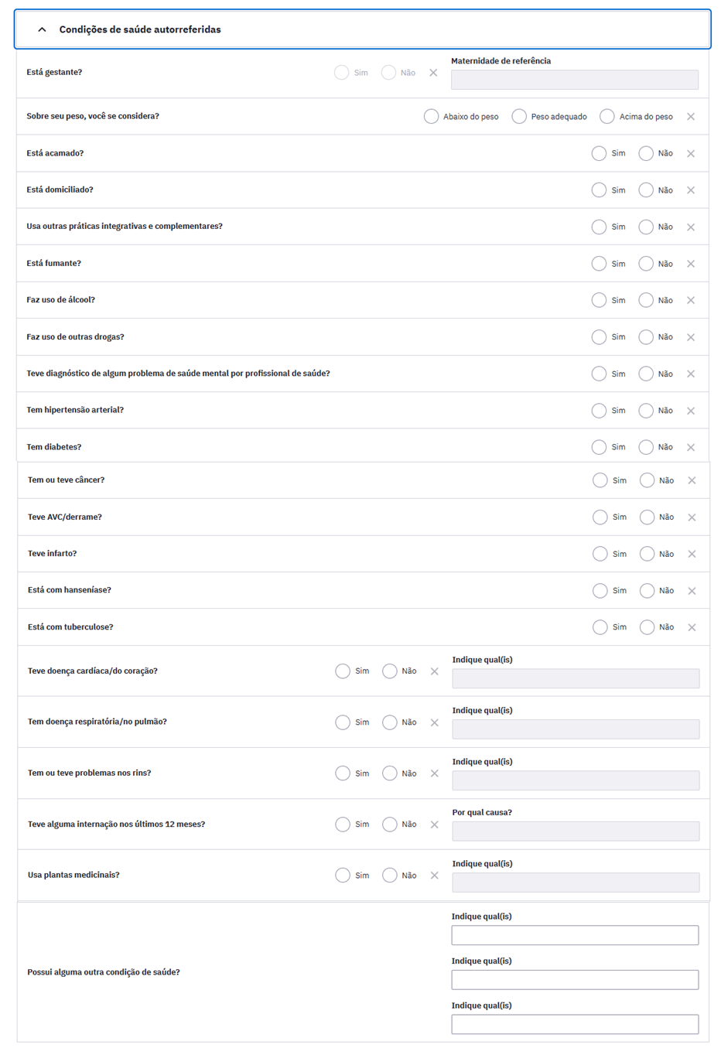Choose Acima do peso option
Viewport: 721px width, 1055px height.
pos(607,117)
